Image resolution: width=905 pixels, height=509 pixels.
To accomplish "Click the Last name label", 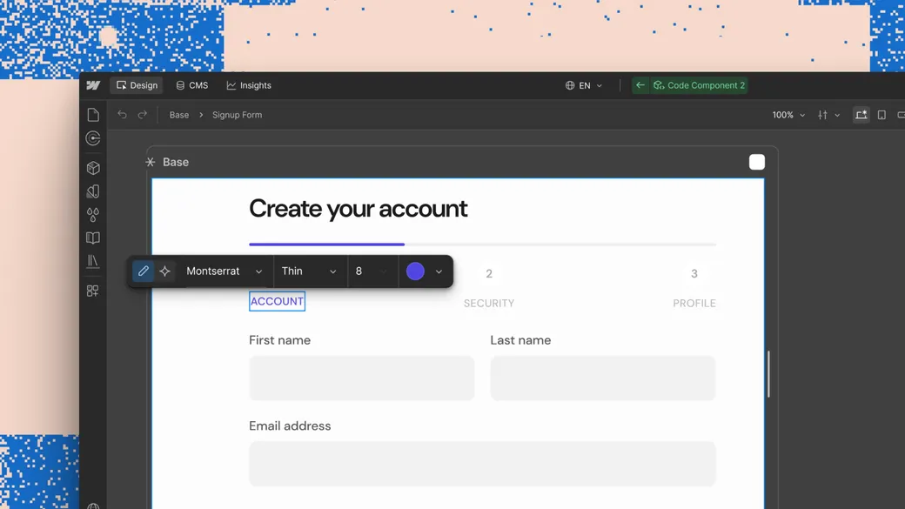I will coord(520,340).
